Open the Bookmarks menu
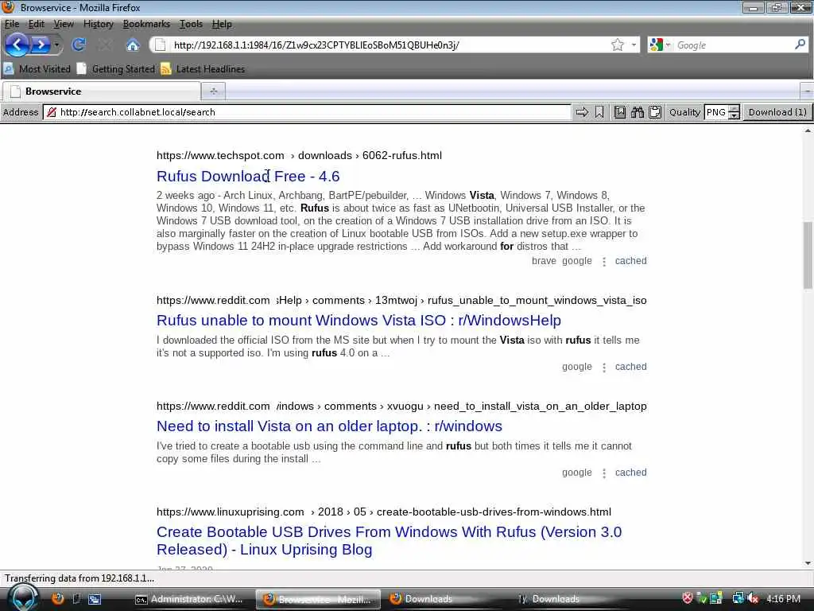814x611 pixels. point(146,24)
